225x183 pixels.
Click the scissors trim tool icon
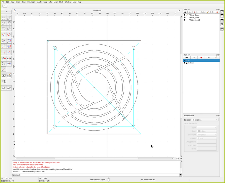pos(4,59)
